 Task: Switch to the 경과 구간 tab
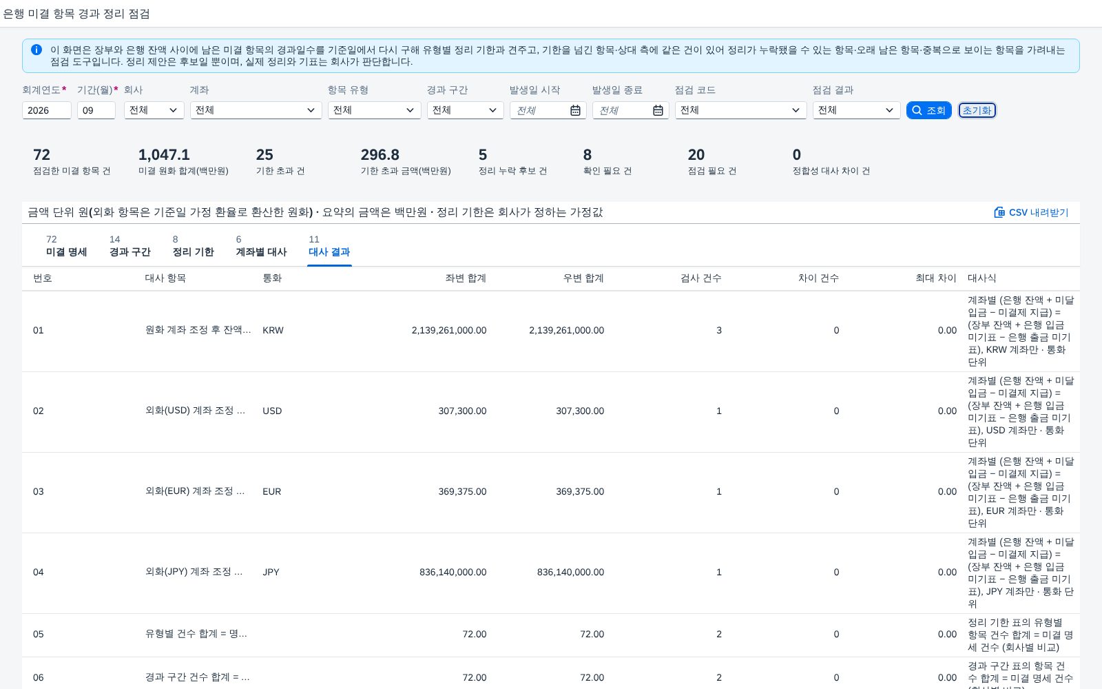click(129, 246)
